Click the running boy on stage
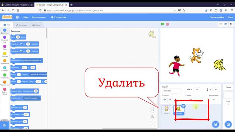This screenshot has height=132, width=235. (x=176, y=66)
